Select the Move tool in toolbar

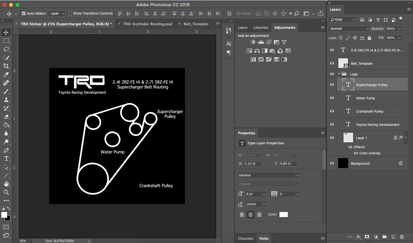(6, 32)
